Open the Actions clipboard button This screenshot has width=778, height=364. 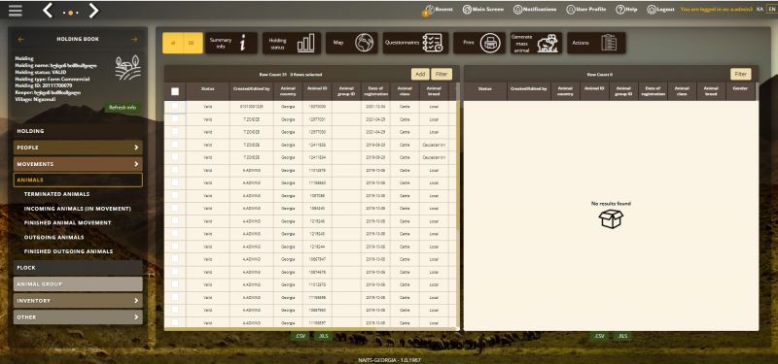pos(596,43)
